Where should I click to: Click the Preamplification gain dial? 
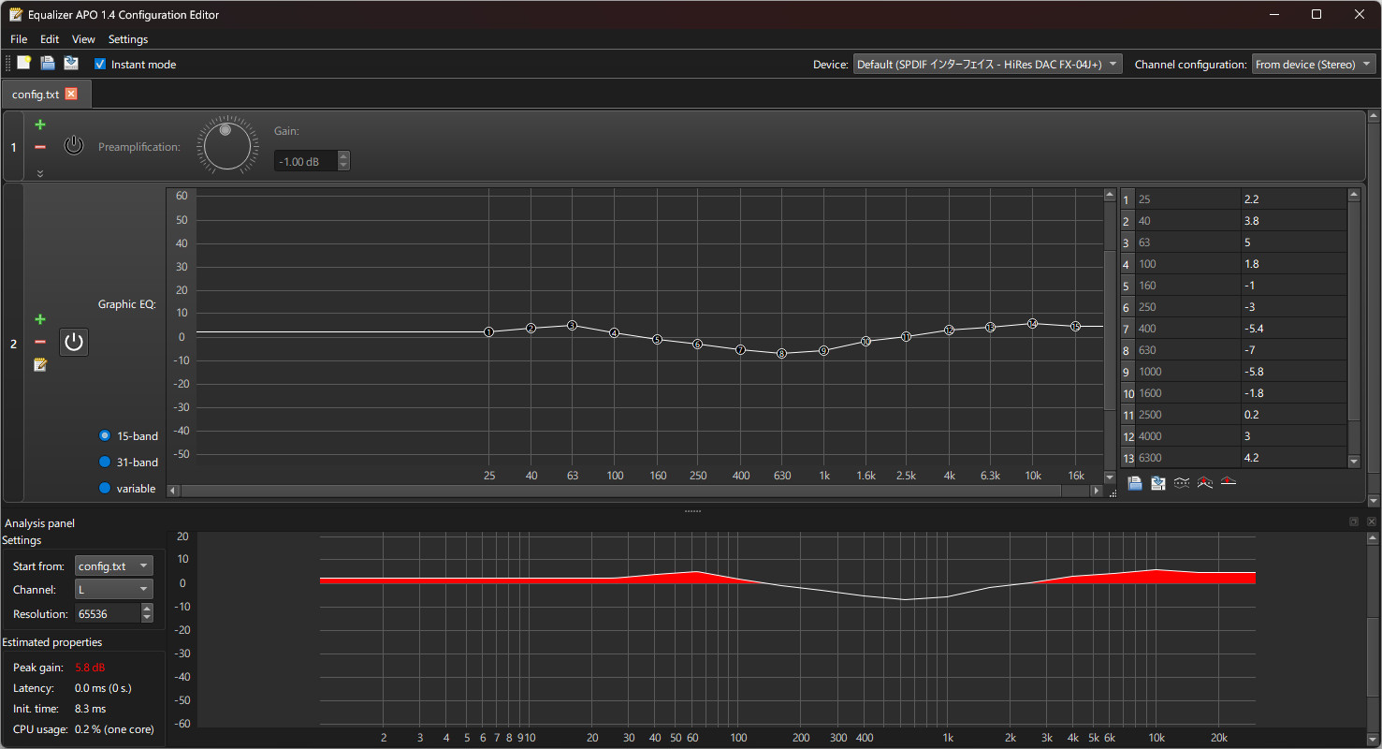tap(227, 147)
